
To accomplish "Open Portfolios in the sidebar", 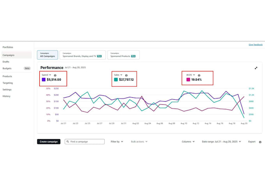I will click(8, 47).
